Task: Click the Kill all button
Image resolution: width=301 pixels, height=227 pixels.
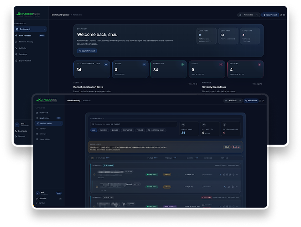Action: [227, 147]
